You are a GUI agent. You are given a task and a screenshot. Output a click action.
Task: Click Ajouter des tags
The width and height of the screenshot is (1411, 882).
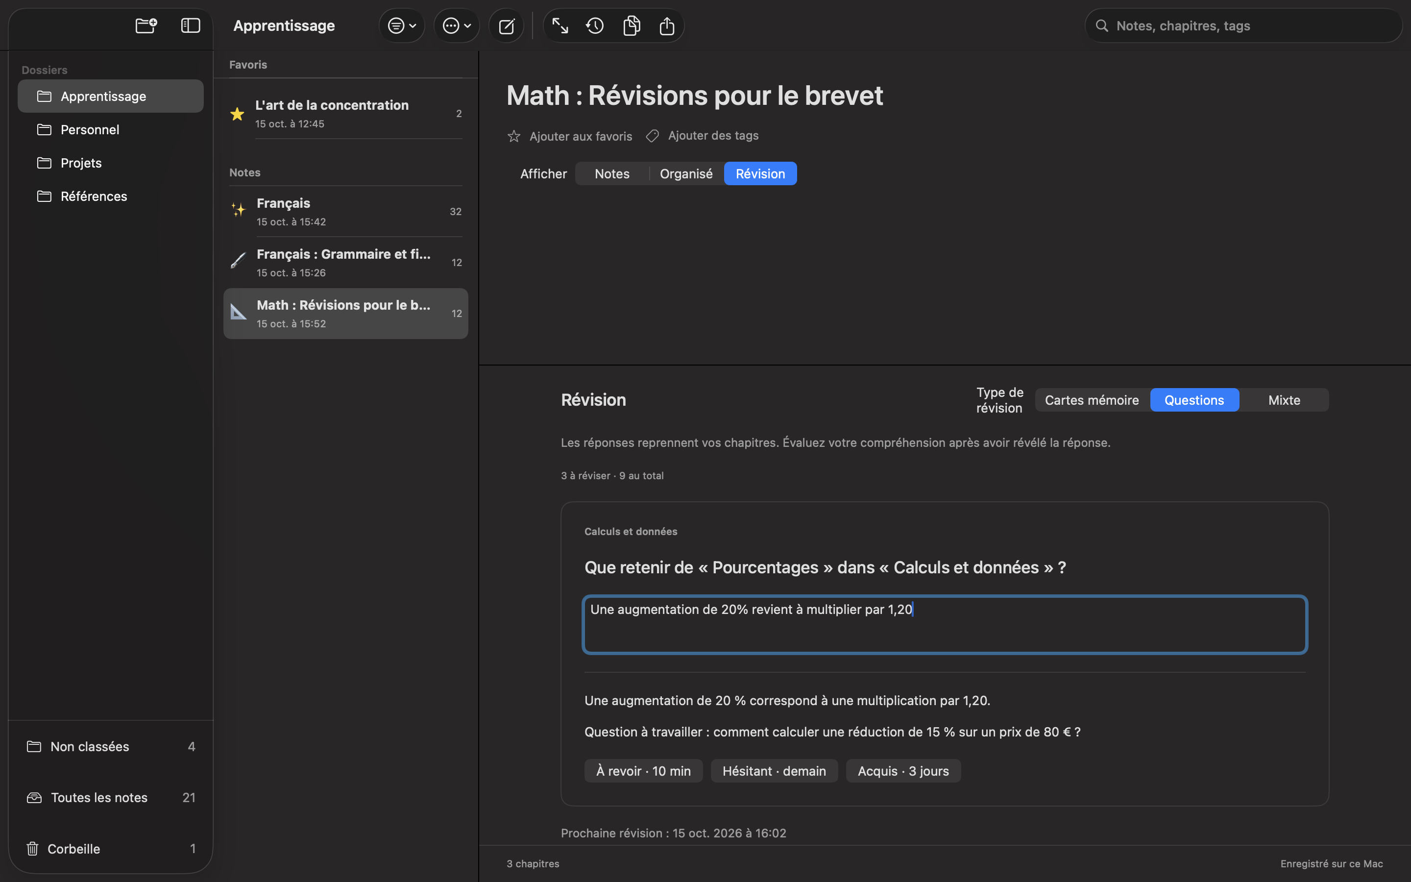click(702, 135)
